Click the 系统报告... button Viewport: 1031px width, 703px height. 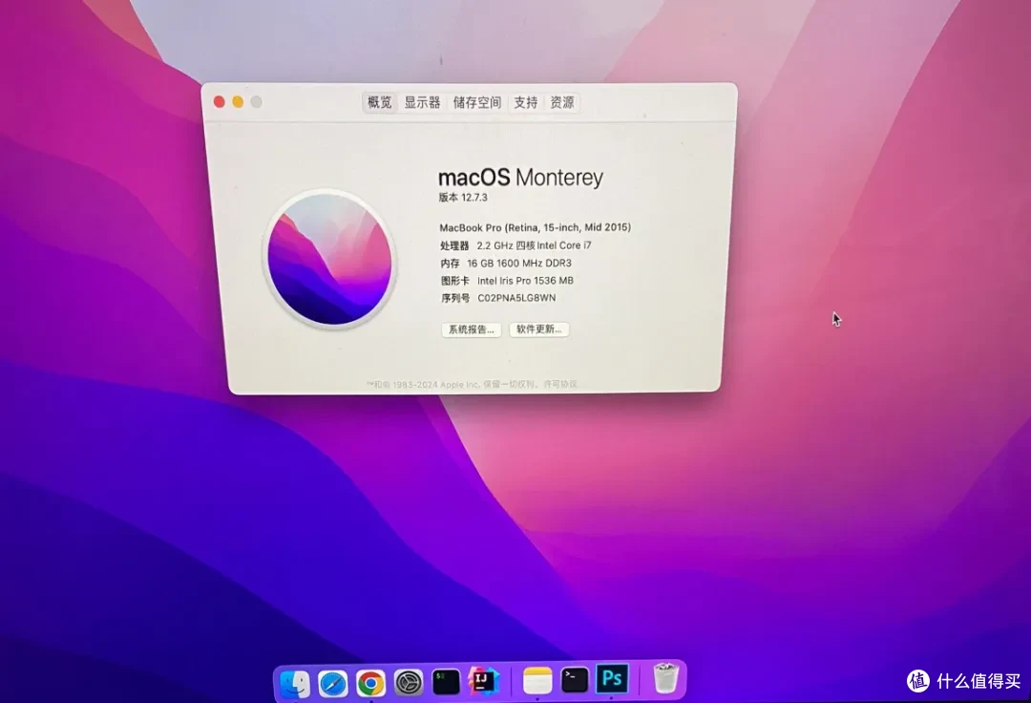472,330
